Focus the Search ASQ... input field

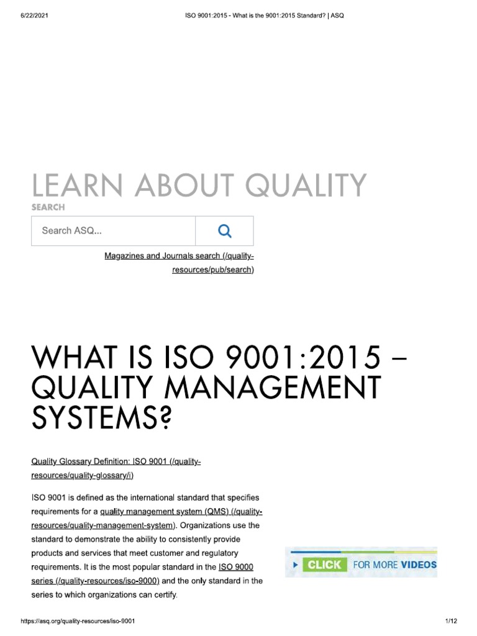113,231
